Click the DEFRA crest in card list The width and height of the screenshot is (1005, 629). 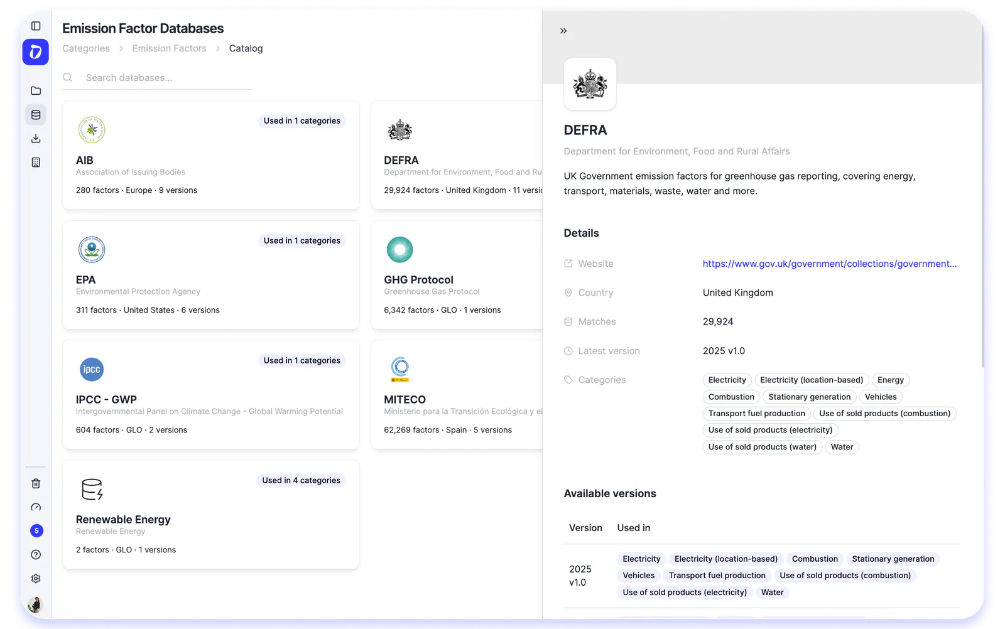(399, 130)
